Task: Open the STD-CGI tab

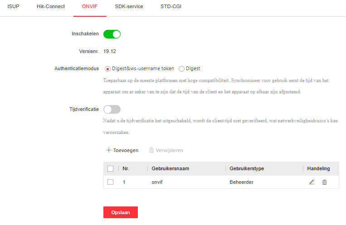Action: [x=171, y=7]
